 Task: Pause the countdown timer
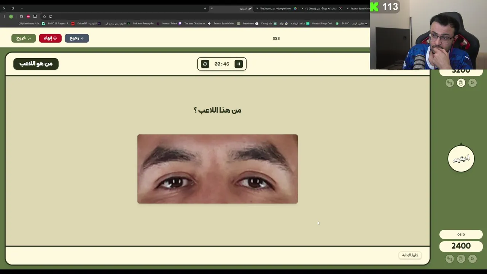239,64
